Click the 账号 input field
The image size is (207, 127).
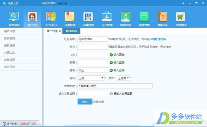tap(93, 47)
